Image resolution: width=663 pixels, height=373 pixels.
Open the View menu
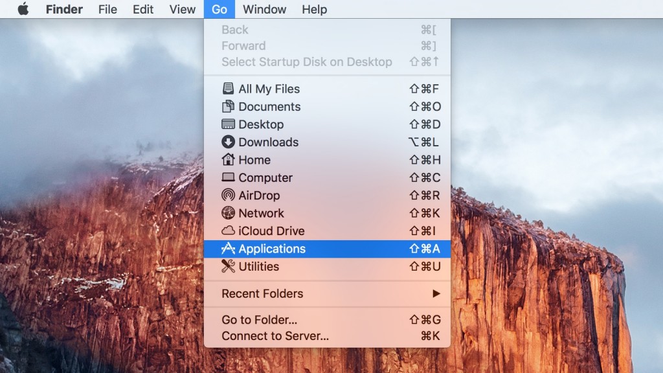coord(182,9)
